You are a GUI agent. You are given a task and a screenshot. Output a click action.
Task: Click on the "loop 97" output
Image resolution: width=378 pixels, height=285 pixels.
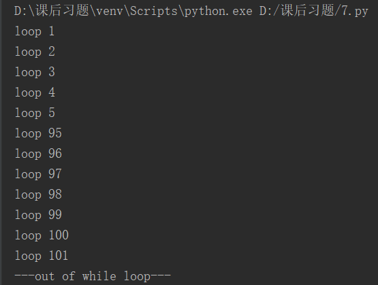38,174
